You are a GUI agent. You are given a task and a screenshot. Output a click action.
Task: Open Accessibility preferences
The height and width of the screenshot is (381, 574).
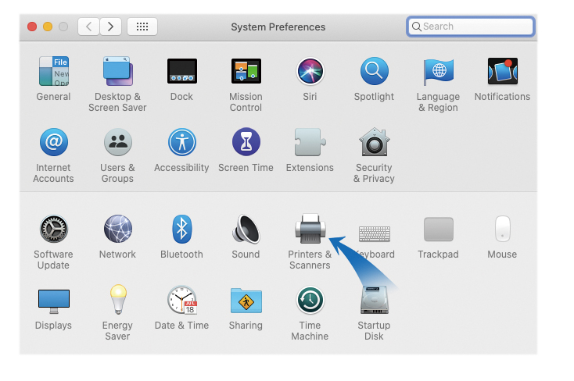pyautogui.click(x=182, y=142)
